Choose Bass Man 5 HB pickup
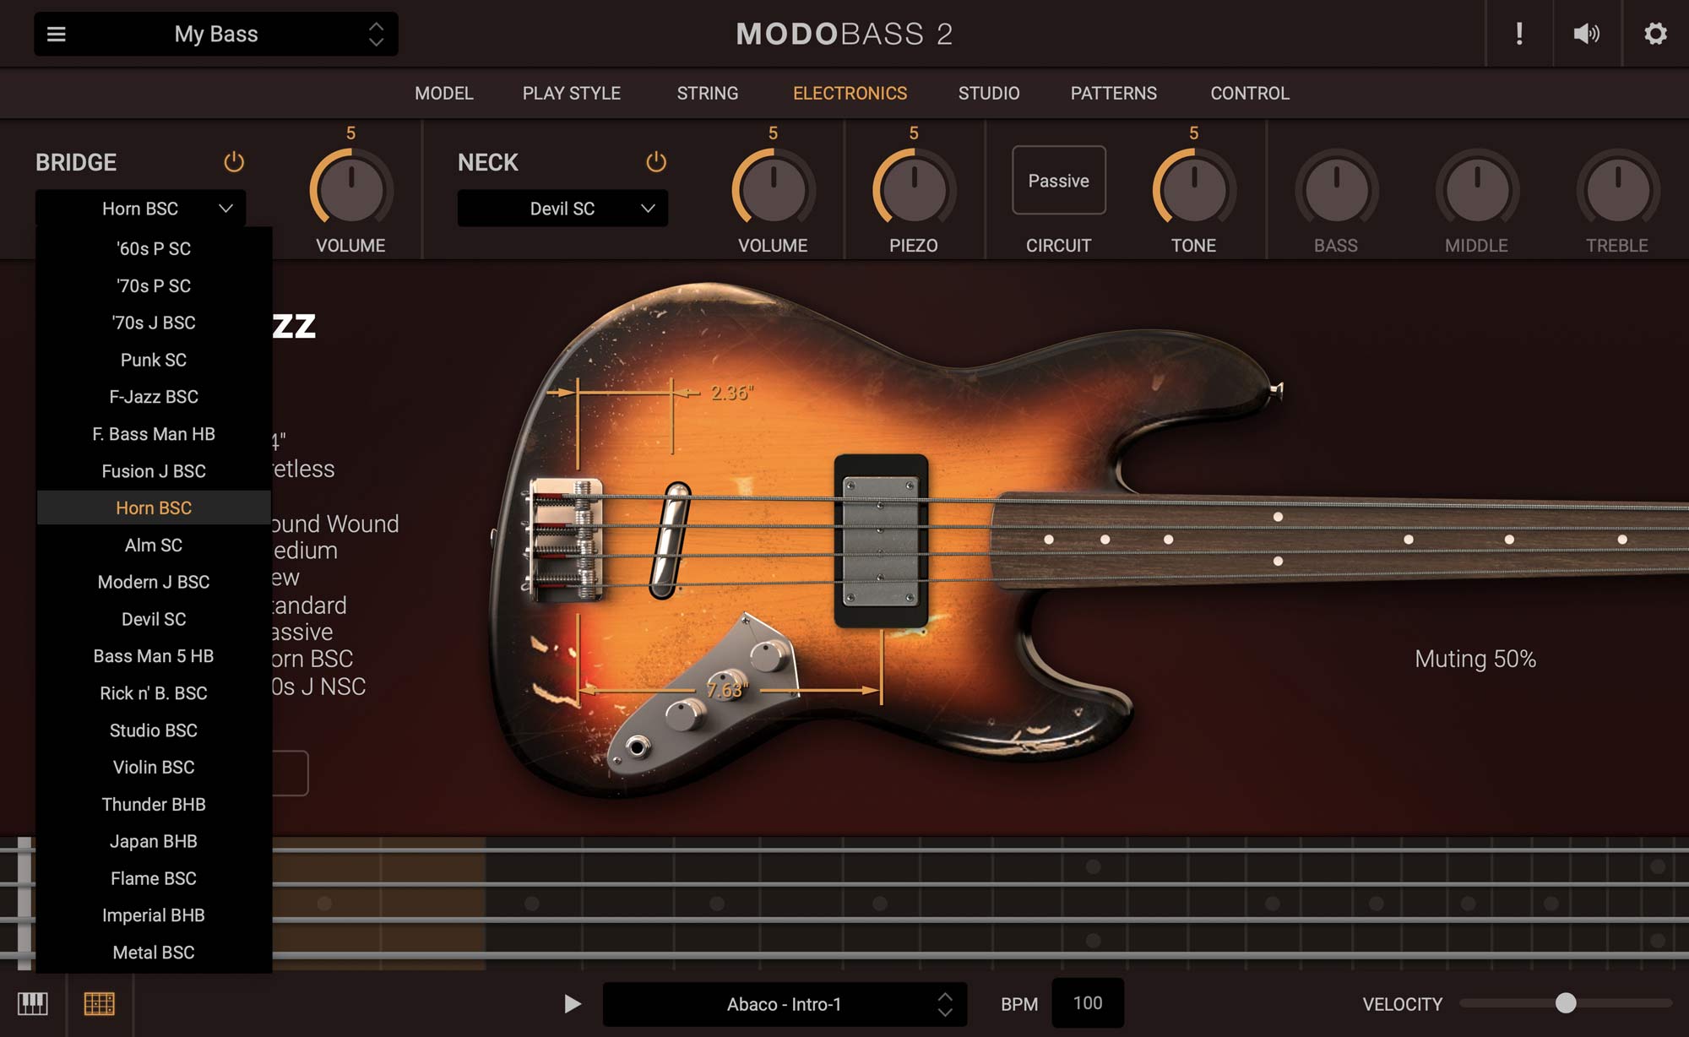Image resolution: width=1689 pixels, height=1037 pixels. [x=154, y=656]
